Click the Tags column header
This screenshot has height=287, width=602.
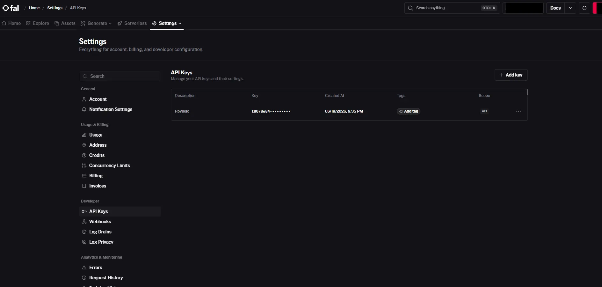point(401,96)
